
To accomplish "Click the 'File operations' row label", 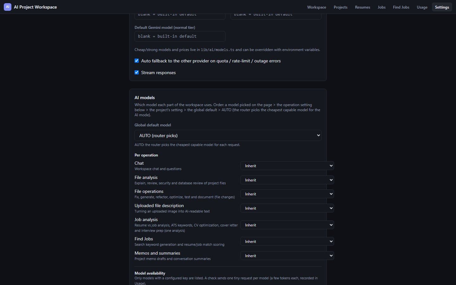I will tap(149, 191).
